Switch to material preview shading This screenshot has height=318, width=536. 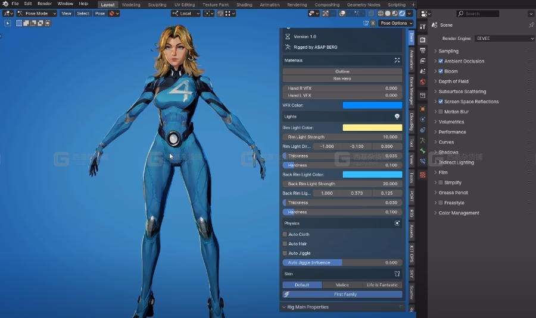pyautogui.click(x=395, y=14)
